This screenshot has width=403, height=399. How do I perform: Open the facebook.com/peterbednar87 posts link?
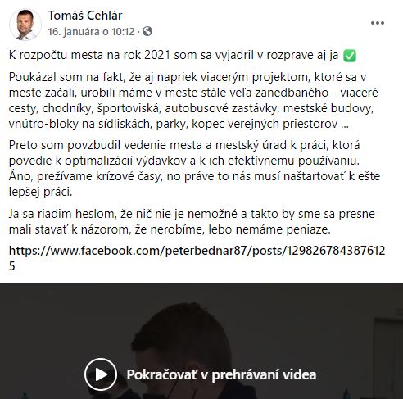(197, 258)
